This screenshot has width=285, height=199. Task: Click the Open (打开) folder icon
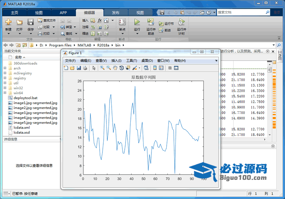pos(20,22)
